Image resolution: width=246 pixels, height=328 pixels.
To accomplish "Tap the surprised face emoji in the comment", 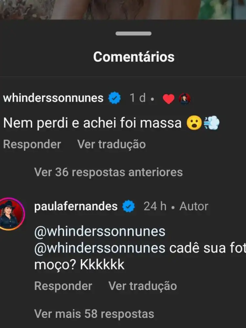I will (x=194, y=123).
